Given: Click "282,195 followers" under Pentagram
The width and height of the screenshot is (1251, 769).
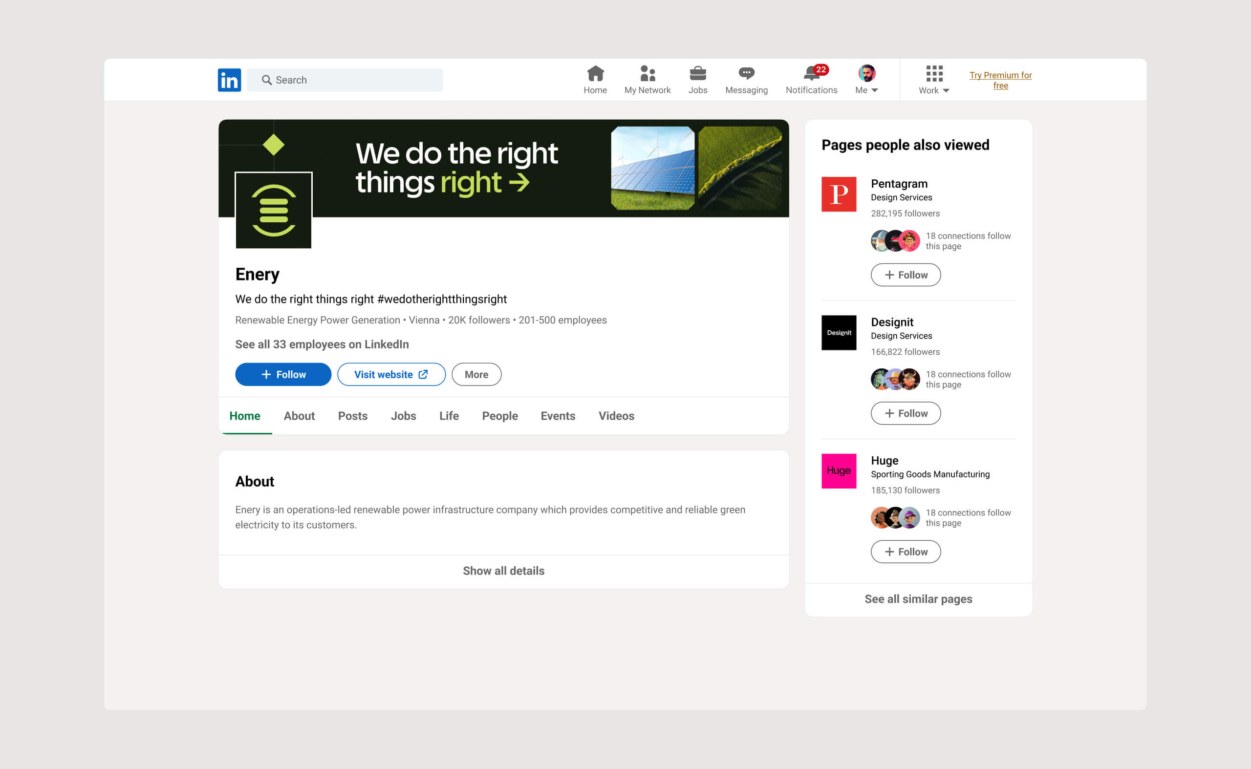Looking at the screenshot, I should click(905, 214).
